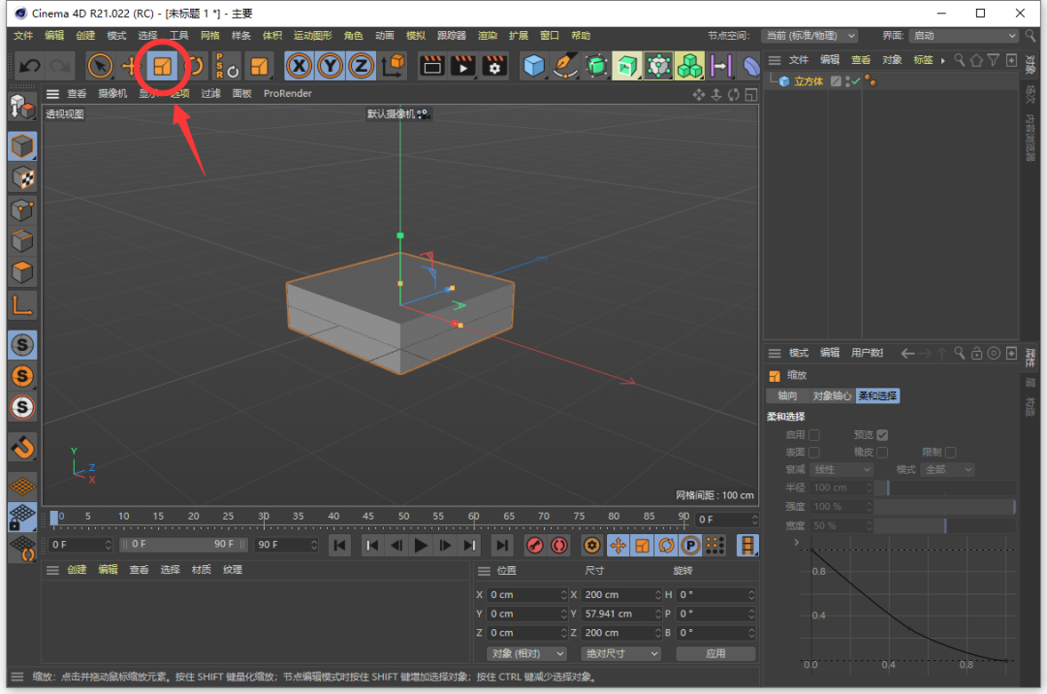Open the 衰减 falloff dropdown showing 线性
Viewport: 1047px width, 694px height.
pyautogui.click(x=841, y=470)
